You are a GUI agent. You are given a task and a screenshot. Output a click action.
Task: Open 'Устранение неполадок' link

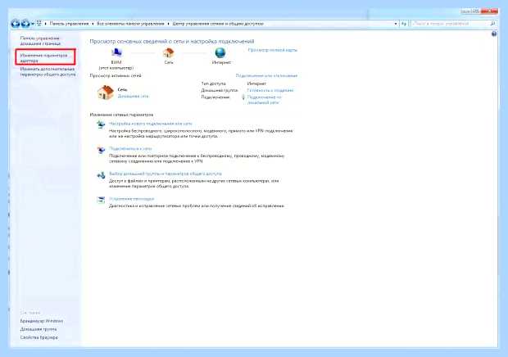(x=132, y=199)
